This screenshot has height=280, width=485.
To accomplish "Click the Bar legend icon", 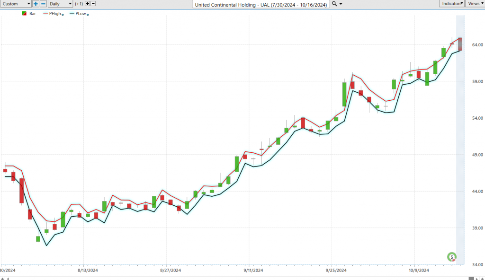I will coord(25,14).
